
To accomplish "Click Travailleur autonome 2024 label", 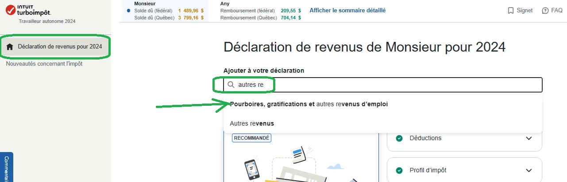I will (47, 21).
